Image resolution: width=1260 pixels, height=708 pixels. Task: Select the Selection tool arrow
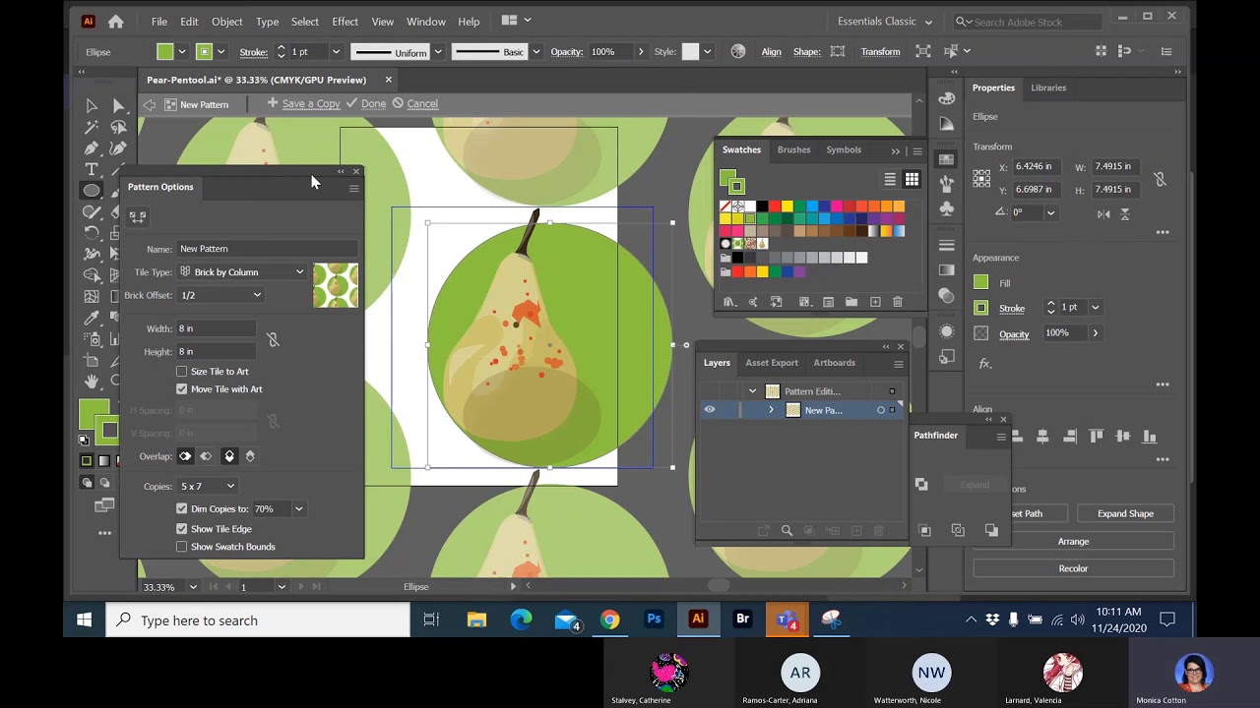point(92,105)
